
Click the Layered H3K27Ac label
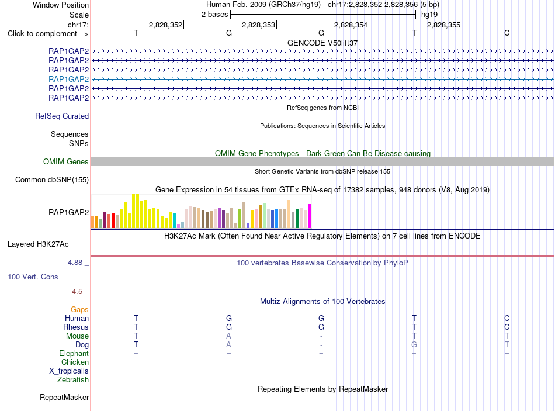pos(38,244)
